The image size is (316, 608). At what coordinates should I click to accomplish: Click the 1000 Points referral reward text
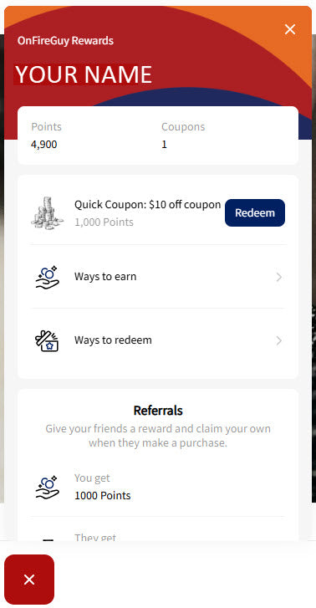point(102,496)
